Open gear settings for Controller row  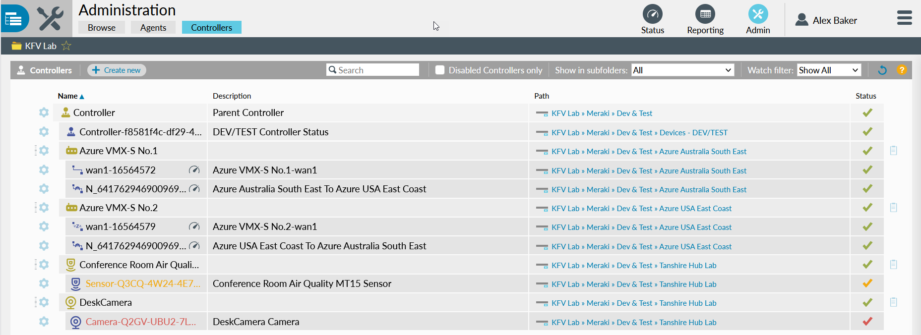[44, 112]
